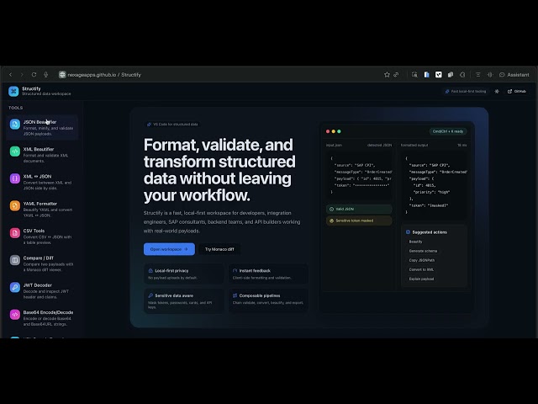This screenshot has width=538, height=404.
Task: Click the Convert to XML suggested action
Action: coord(421,269)
